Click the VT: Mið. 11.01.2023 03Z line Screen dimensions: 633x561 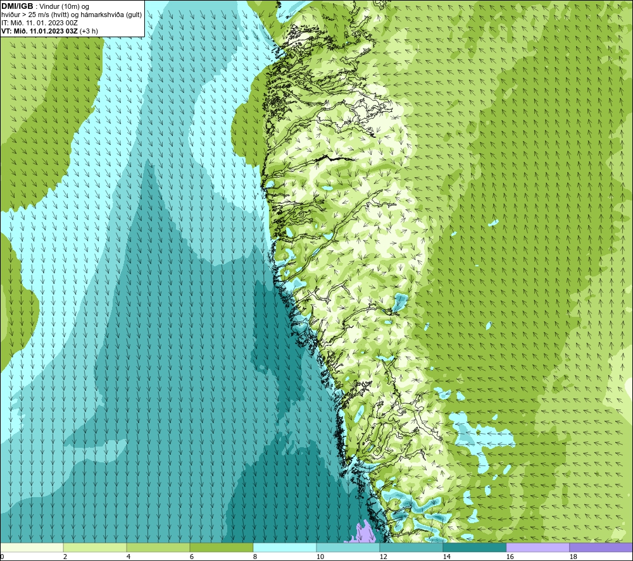49,31
